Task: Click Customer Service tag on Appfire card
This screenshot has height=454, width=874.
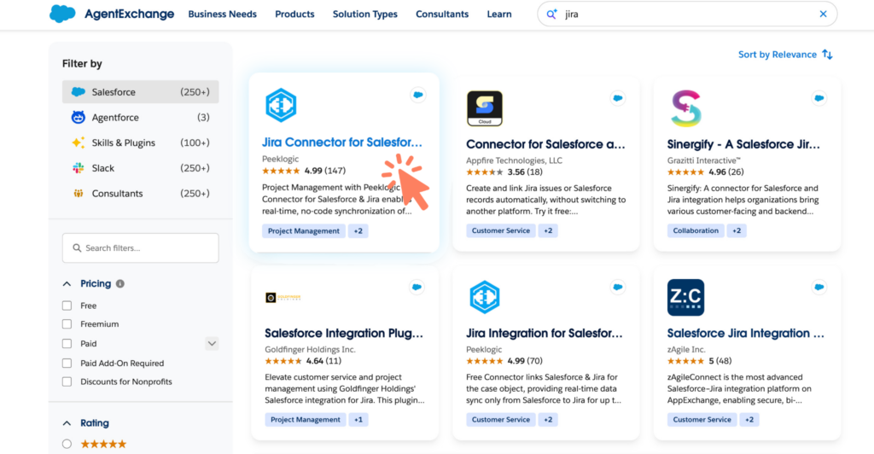Action: click(x=500, y=230)
